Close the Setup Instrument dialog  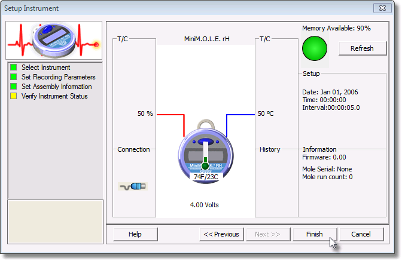(x=382, y=8)
